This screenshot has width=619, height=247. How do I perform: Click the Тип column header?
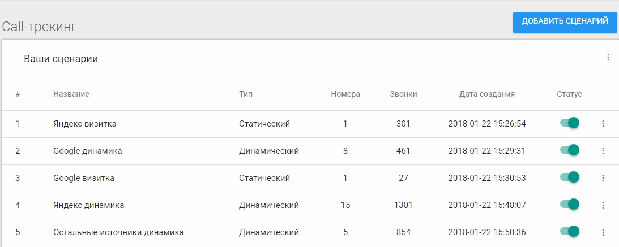(246, 94)
